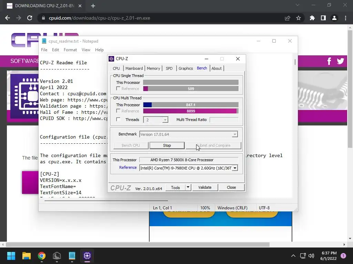This screenshot has width=353, height=264.
Task: Open the volume tray icon
Action: coord(311,256)
